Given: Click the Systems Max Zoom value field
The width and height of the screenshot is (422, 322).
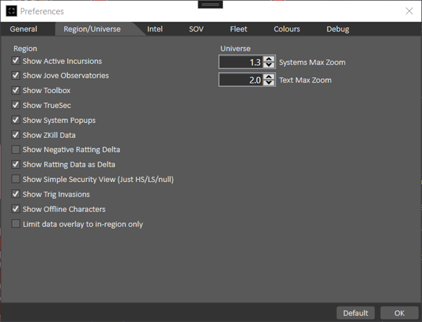Looking at the screenshot, I should click(240, 62).
